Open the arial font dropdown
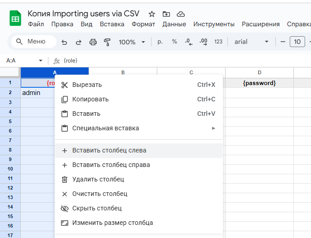Screen dimensions: 311x238 click(x=252, y=42)
